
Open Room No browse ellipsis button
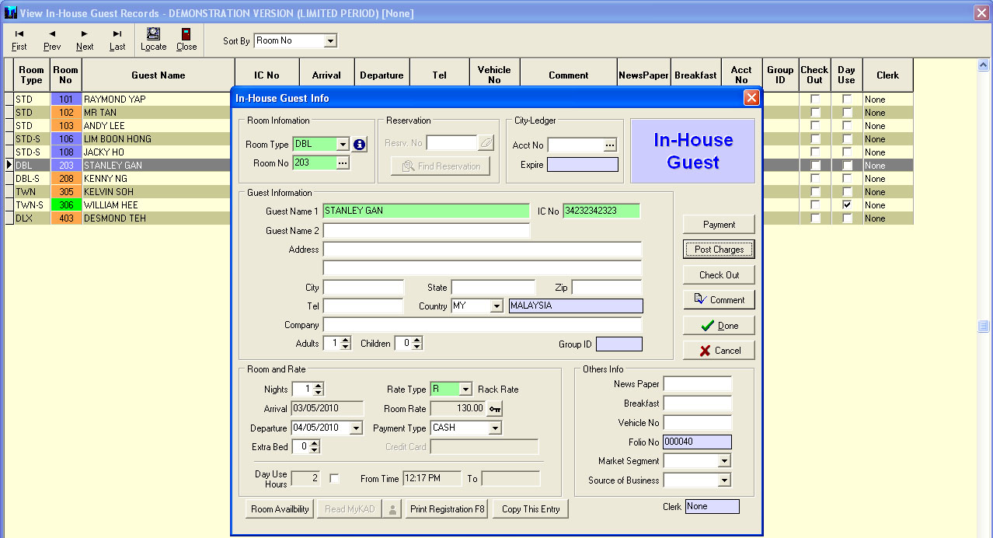click(x=343, y=163)
